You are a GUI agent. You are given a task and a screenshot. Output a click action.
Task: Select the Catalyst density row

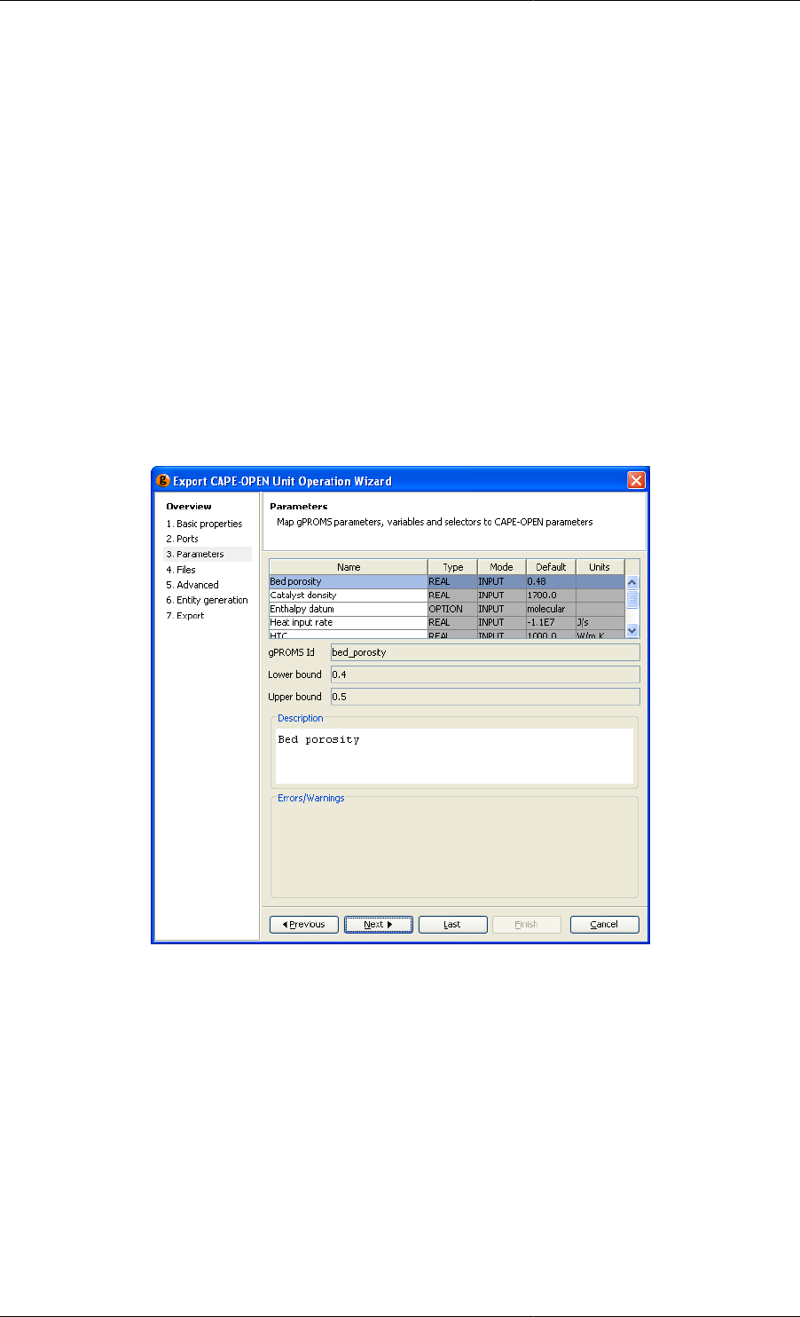(447, 595)
